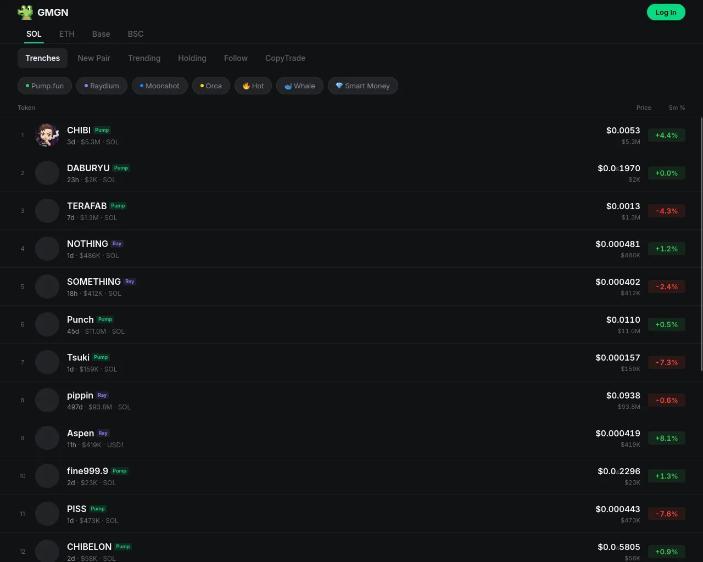The width and height of the screenshot is (703, 562).
Task: Open the TERAFAB token name
Action: pos(87,206)
